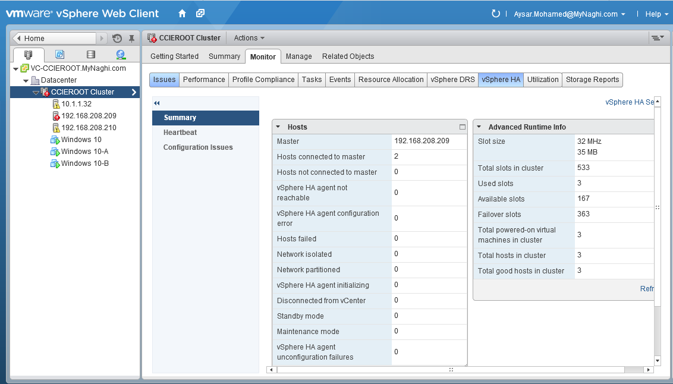Viewport: 673px width, 384px height.
Task: Click the Home icon in top header
Action: tap(183, 14)
